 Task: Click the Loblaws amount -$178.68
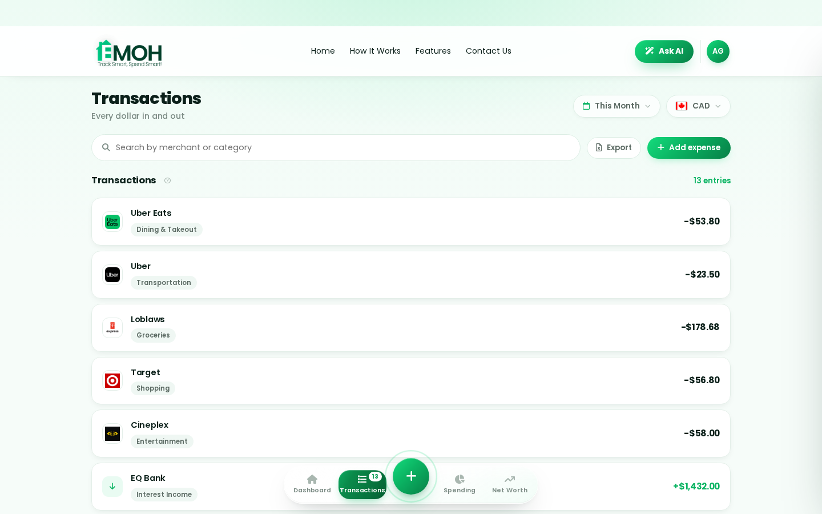click(x=700, y=327)
